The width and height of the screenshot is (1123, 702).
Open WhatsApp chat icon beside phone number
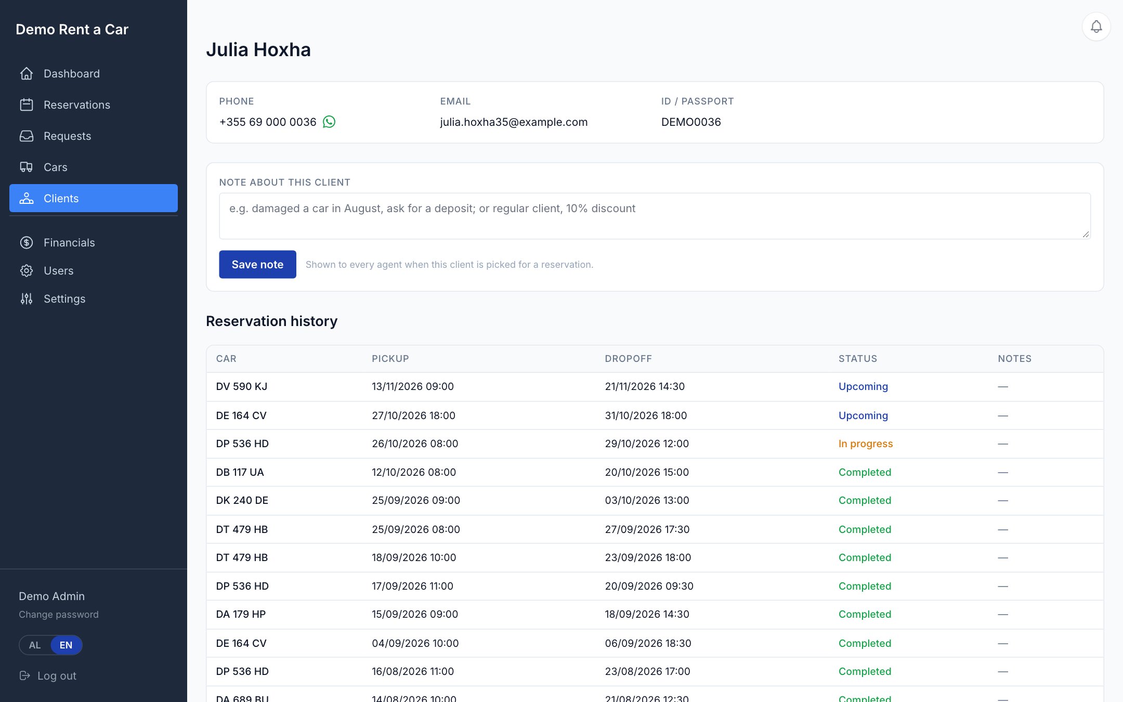click(x=329, y=122)
